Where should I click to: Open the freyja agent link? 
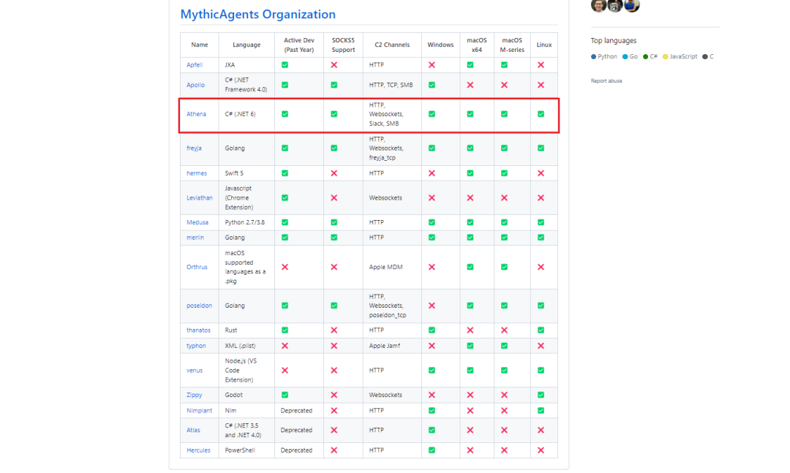[x=194, y=148]
